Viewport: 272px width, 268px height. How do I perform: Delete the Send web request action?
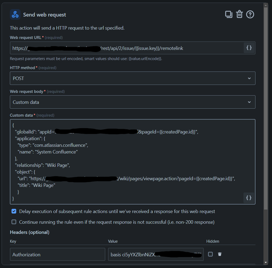pyautogui.click(x=239, y=14)
